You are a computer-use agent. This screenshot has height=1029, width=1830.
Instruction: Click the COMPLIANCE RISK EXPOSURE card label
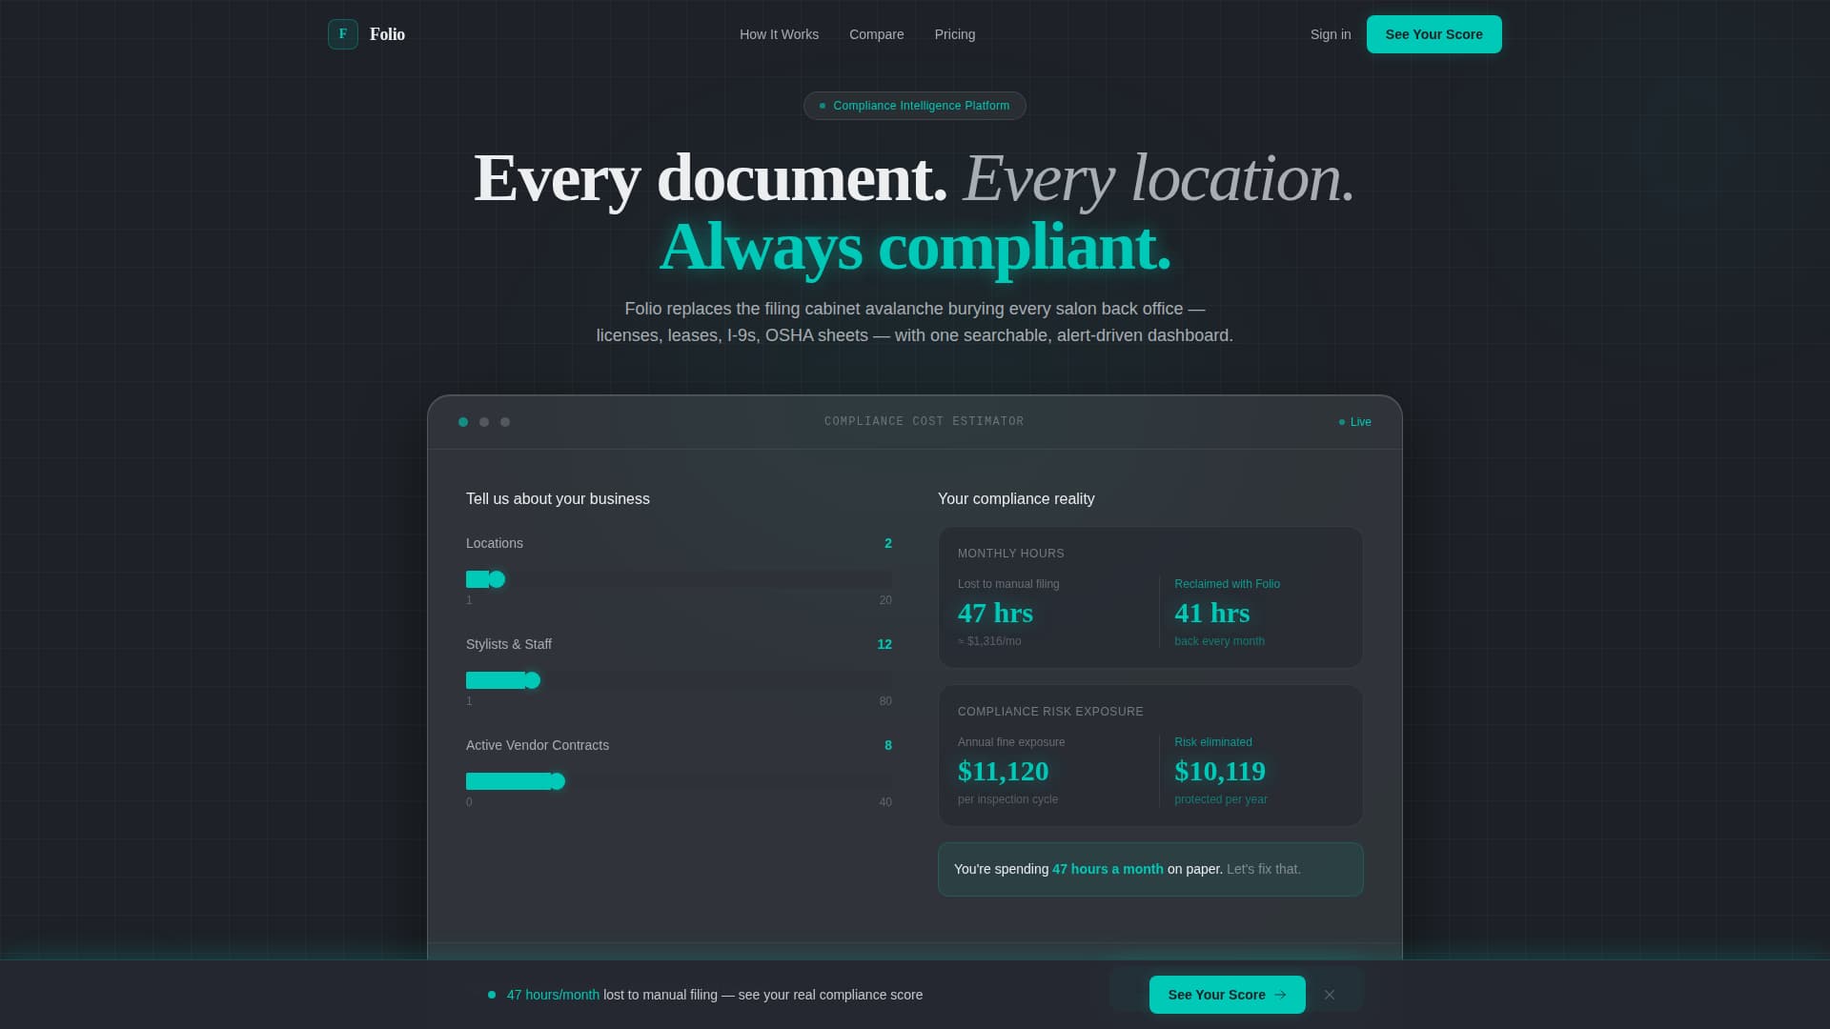[x=1050, y=712]
